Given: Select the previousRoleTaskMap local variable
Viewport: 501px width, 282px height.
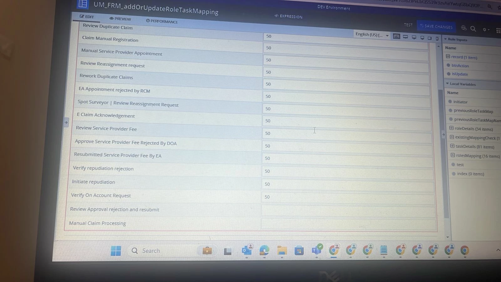Looking at the screenshot, I should coord(473,111).
